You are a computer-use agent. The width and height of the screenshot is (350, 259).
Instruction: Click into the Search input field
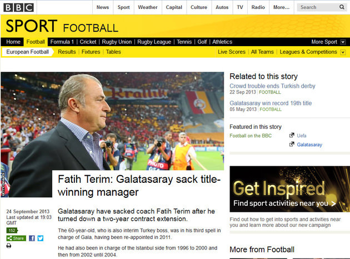point(318,7)
